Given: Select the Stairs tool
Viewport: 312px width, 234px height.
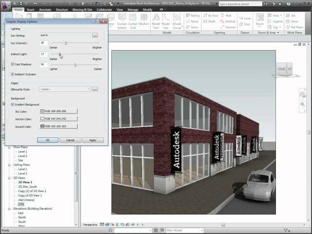Looking at the screenshot, I should click(192, 27).
